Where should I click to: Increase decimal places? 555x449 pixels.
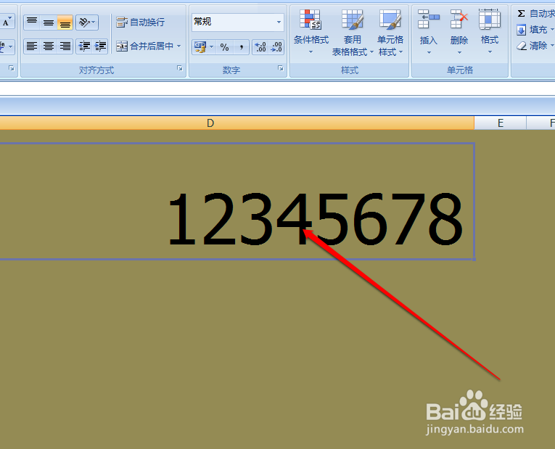coord(260,46)
